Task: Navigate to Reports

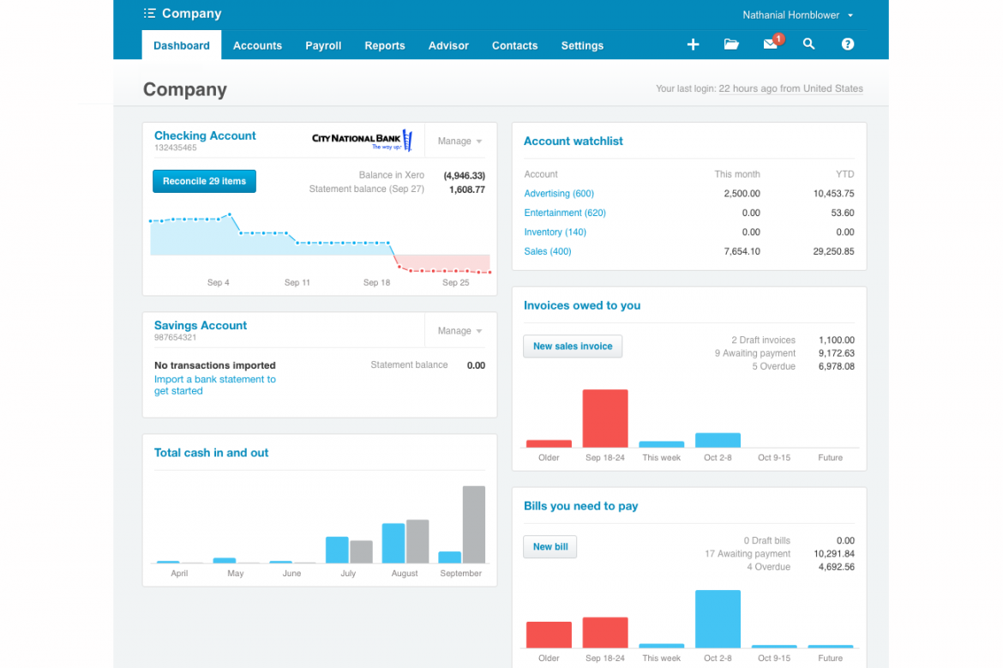Action: 384,45
